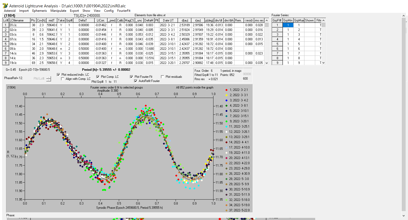Viewport: 408px width, 220px height.
Task: Click the Pts column header
Action: [33, 20]
